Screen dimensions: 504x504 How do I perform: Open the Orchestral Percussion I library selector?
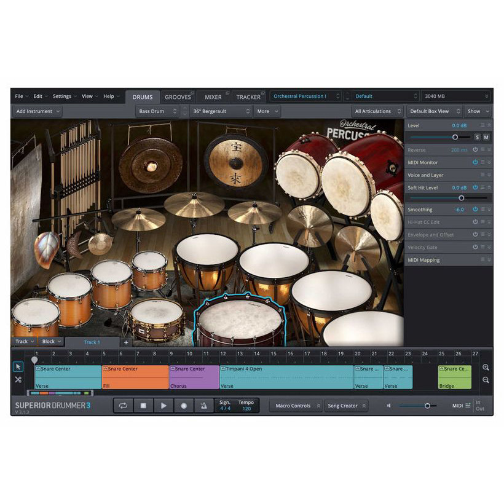click(305, 96)
